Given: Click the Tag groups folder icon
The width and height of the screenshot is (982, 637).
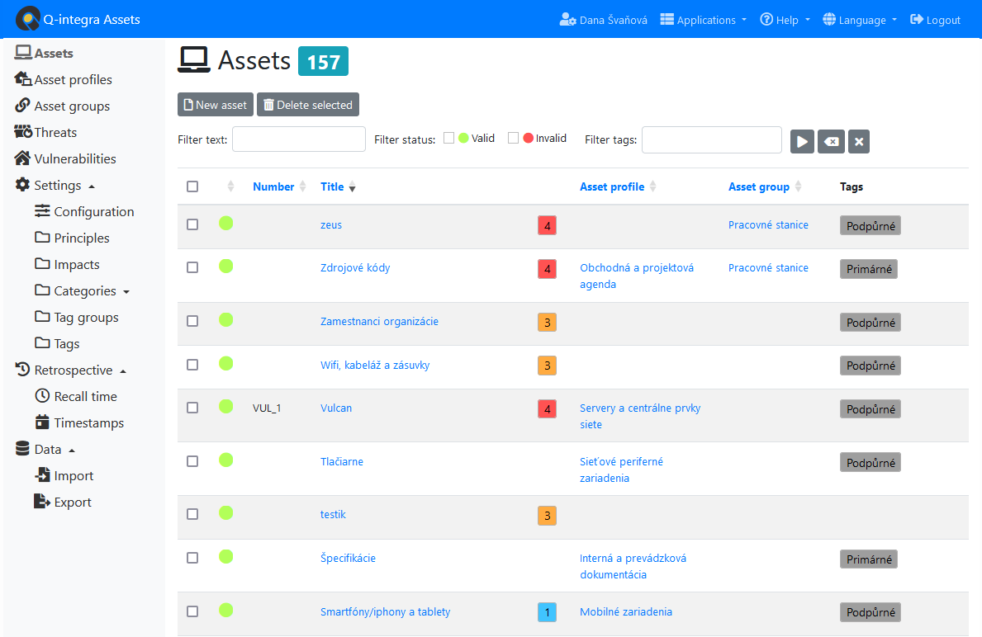Looking at the screenshot, I should click(x=42, y=317).
